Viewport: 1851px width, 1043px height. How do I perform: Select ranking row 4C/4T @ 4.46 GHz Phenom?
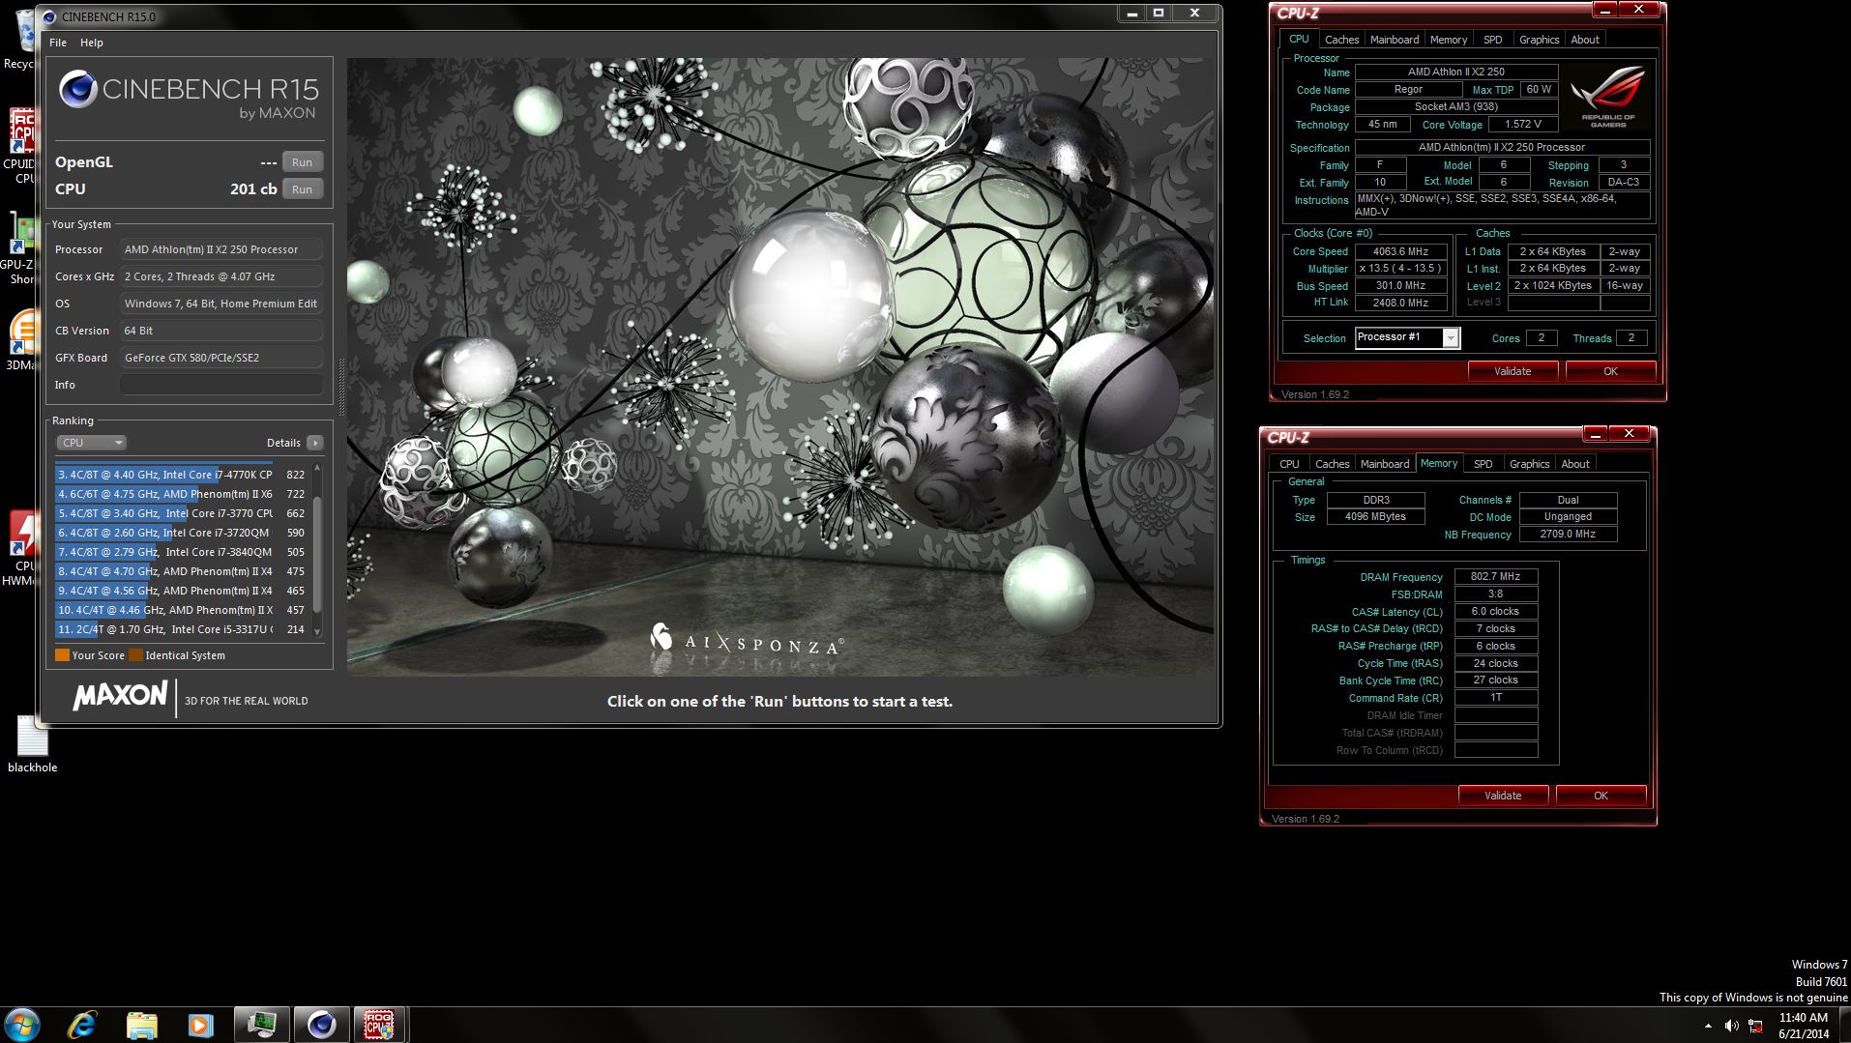[182, 610]
